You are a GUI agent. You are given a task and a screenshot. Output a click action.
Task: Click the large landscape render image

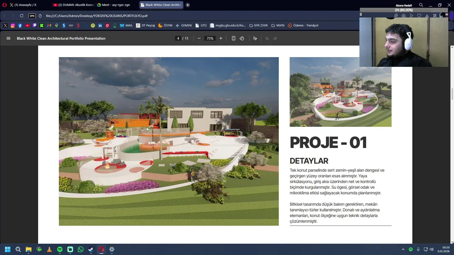point(169,141)
